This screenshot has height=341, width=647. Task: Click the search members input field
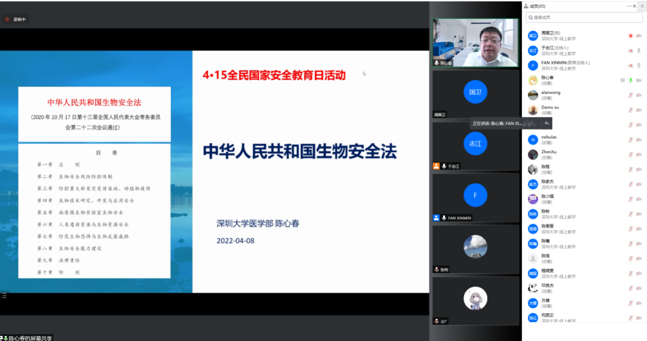pos(585,18)
